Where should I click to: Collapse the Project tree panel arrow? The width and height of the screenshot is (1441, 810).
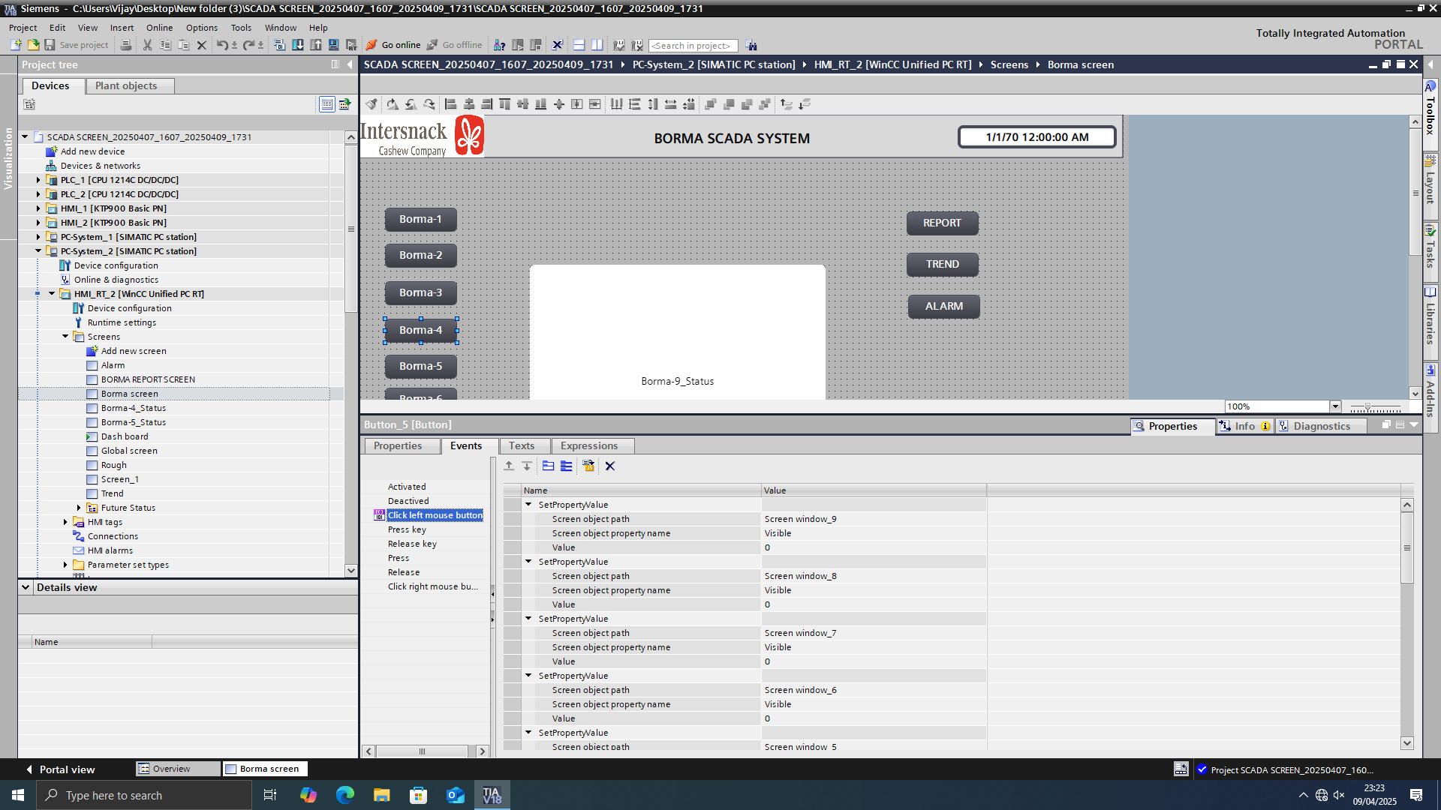350,64
